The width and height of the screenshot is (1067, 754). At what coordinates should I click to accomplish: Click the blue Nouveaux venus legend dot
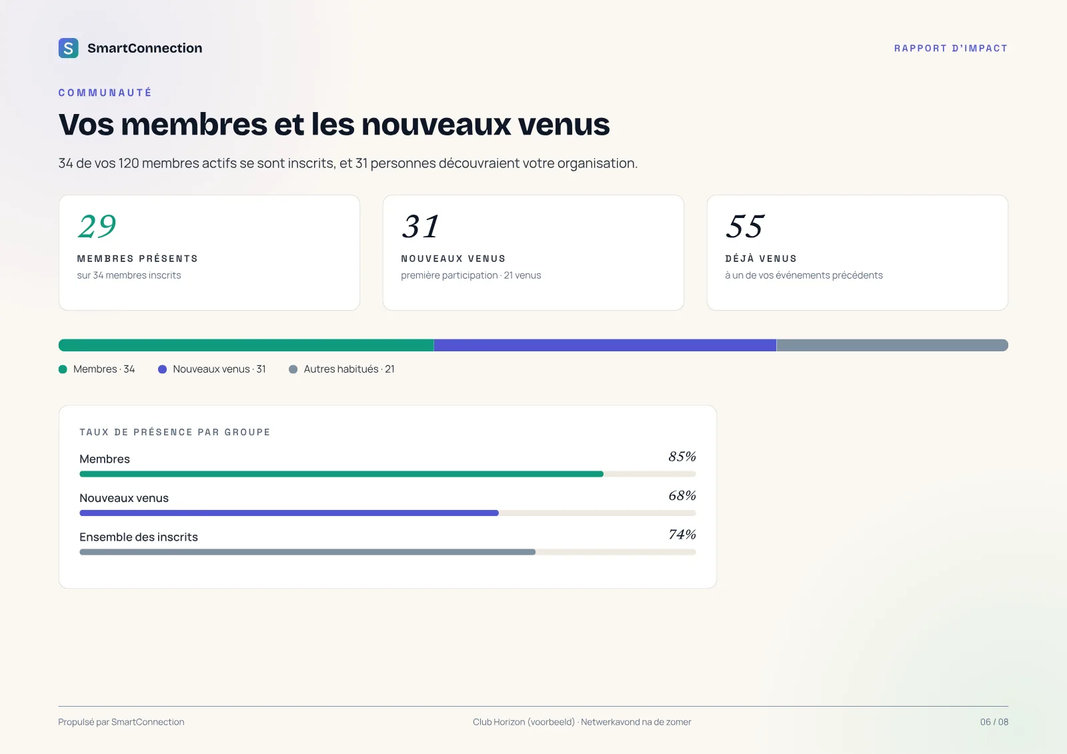tap(162, 369)
